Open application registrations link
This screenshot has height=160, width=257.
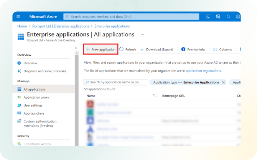203,71
